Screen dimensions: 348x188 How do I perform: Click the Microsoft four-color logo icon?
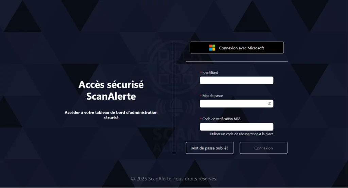click(212, 48)
